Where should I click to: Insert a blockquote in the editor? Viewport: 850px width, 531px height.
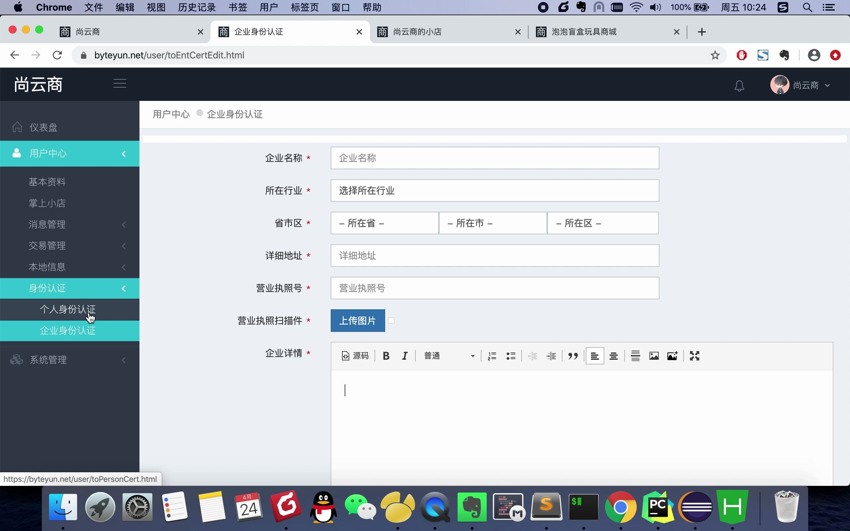(572, 355)
